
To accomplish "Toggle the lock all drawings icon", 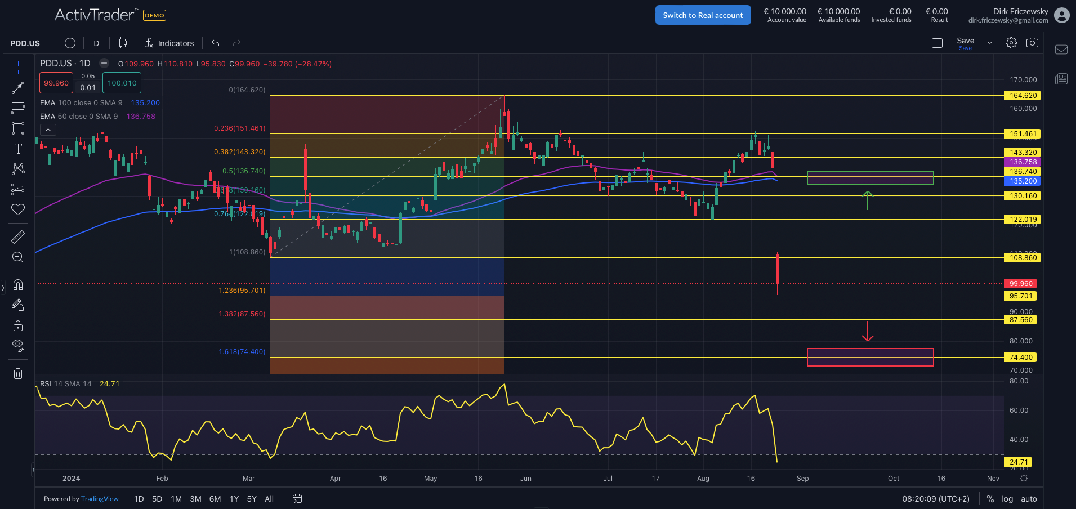I will click(x=18, y=325).
